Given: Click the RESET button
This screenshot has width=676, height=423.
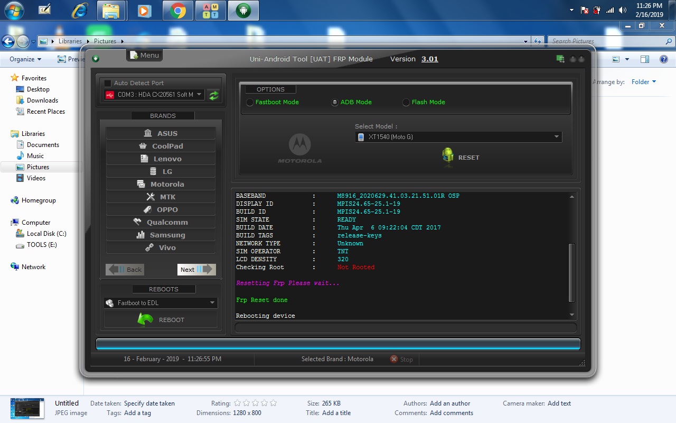Looking at the screenshot, I should pyautogui.click(x=461, y=157).
